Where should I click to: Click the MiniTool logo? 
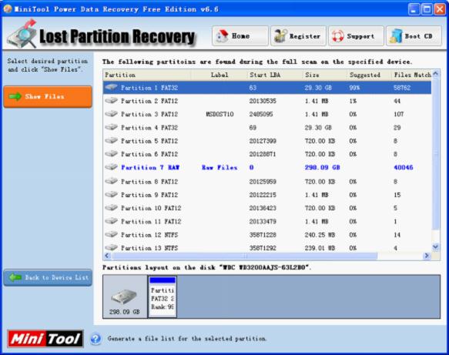point(45,339)
